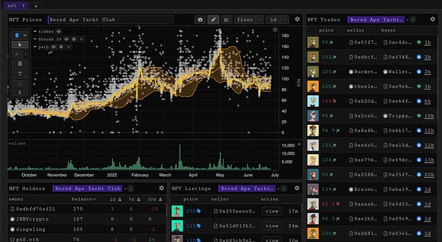Click the blue drawing color swatch
This screenshot has width=442, height=242.
(x=17, y=35)
